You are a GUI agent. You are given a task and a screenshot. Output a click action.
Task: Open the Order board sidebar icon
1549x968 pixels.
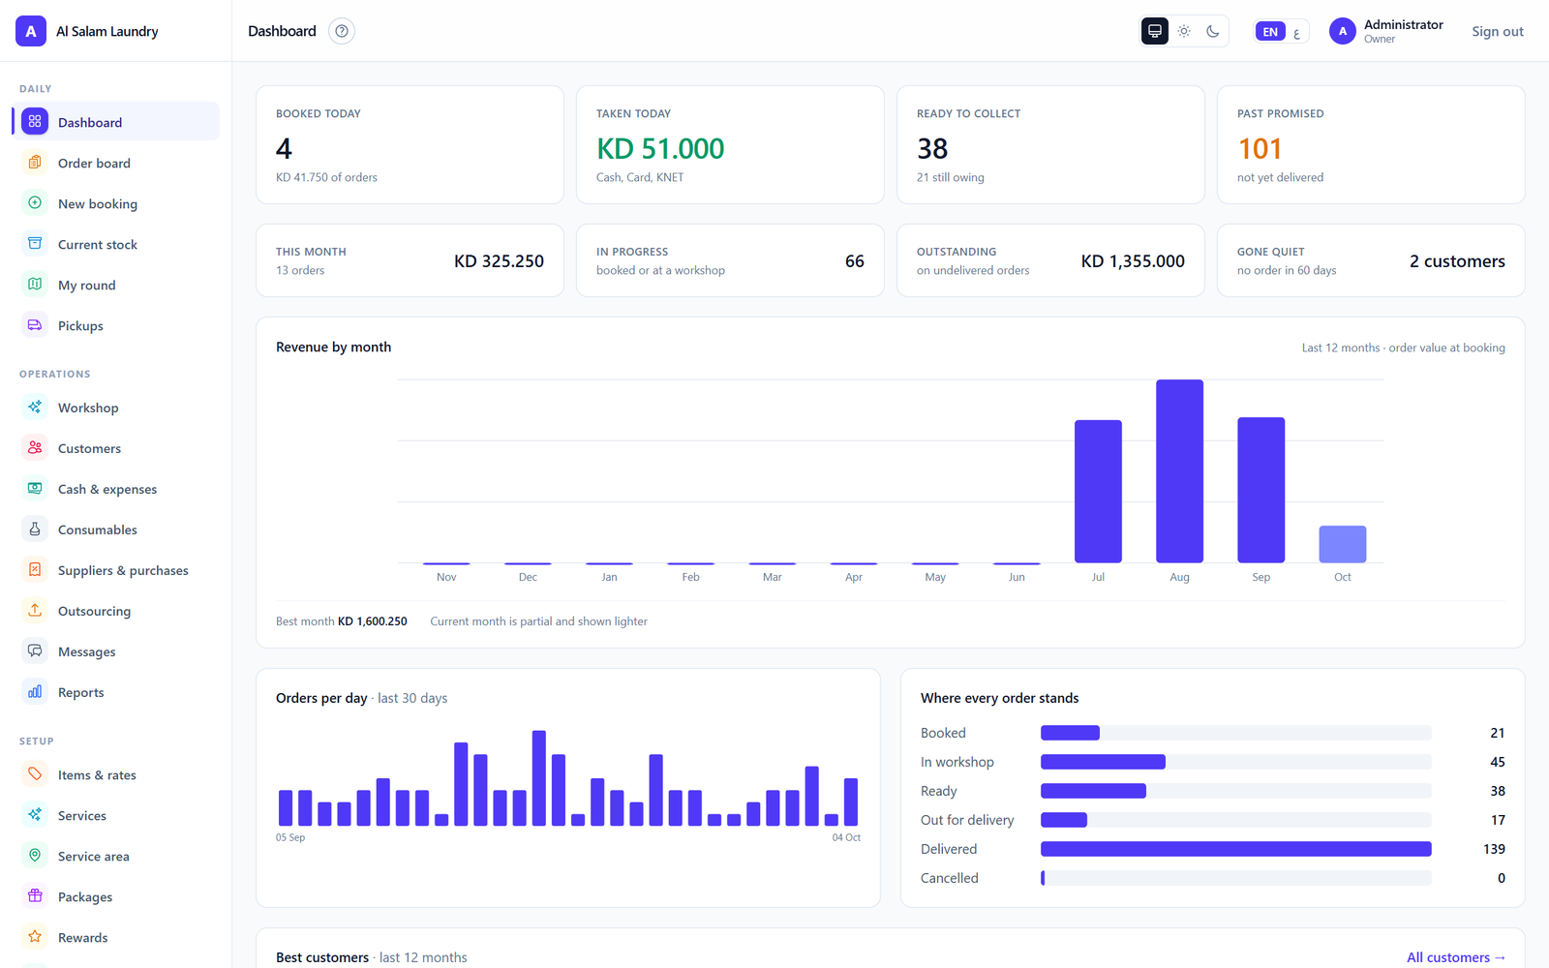(35, 163)
